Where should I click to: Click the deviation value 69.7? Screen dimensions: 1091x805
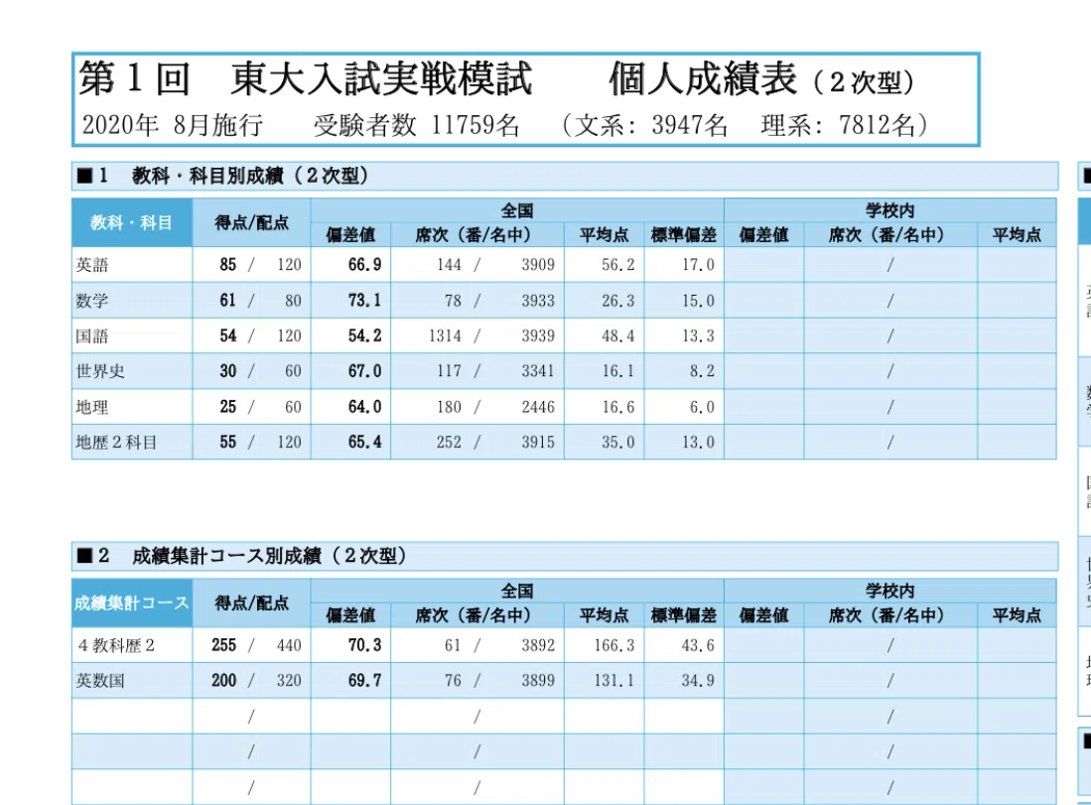(x=364, y=681)
